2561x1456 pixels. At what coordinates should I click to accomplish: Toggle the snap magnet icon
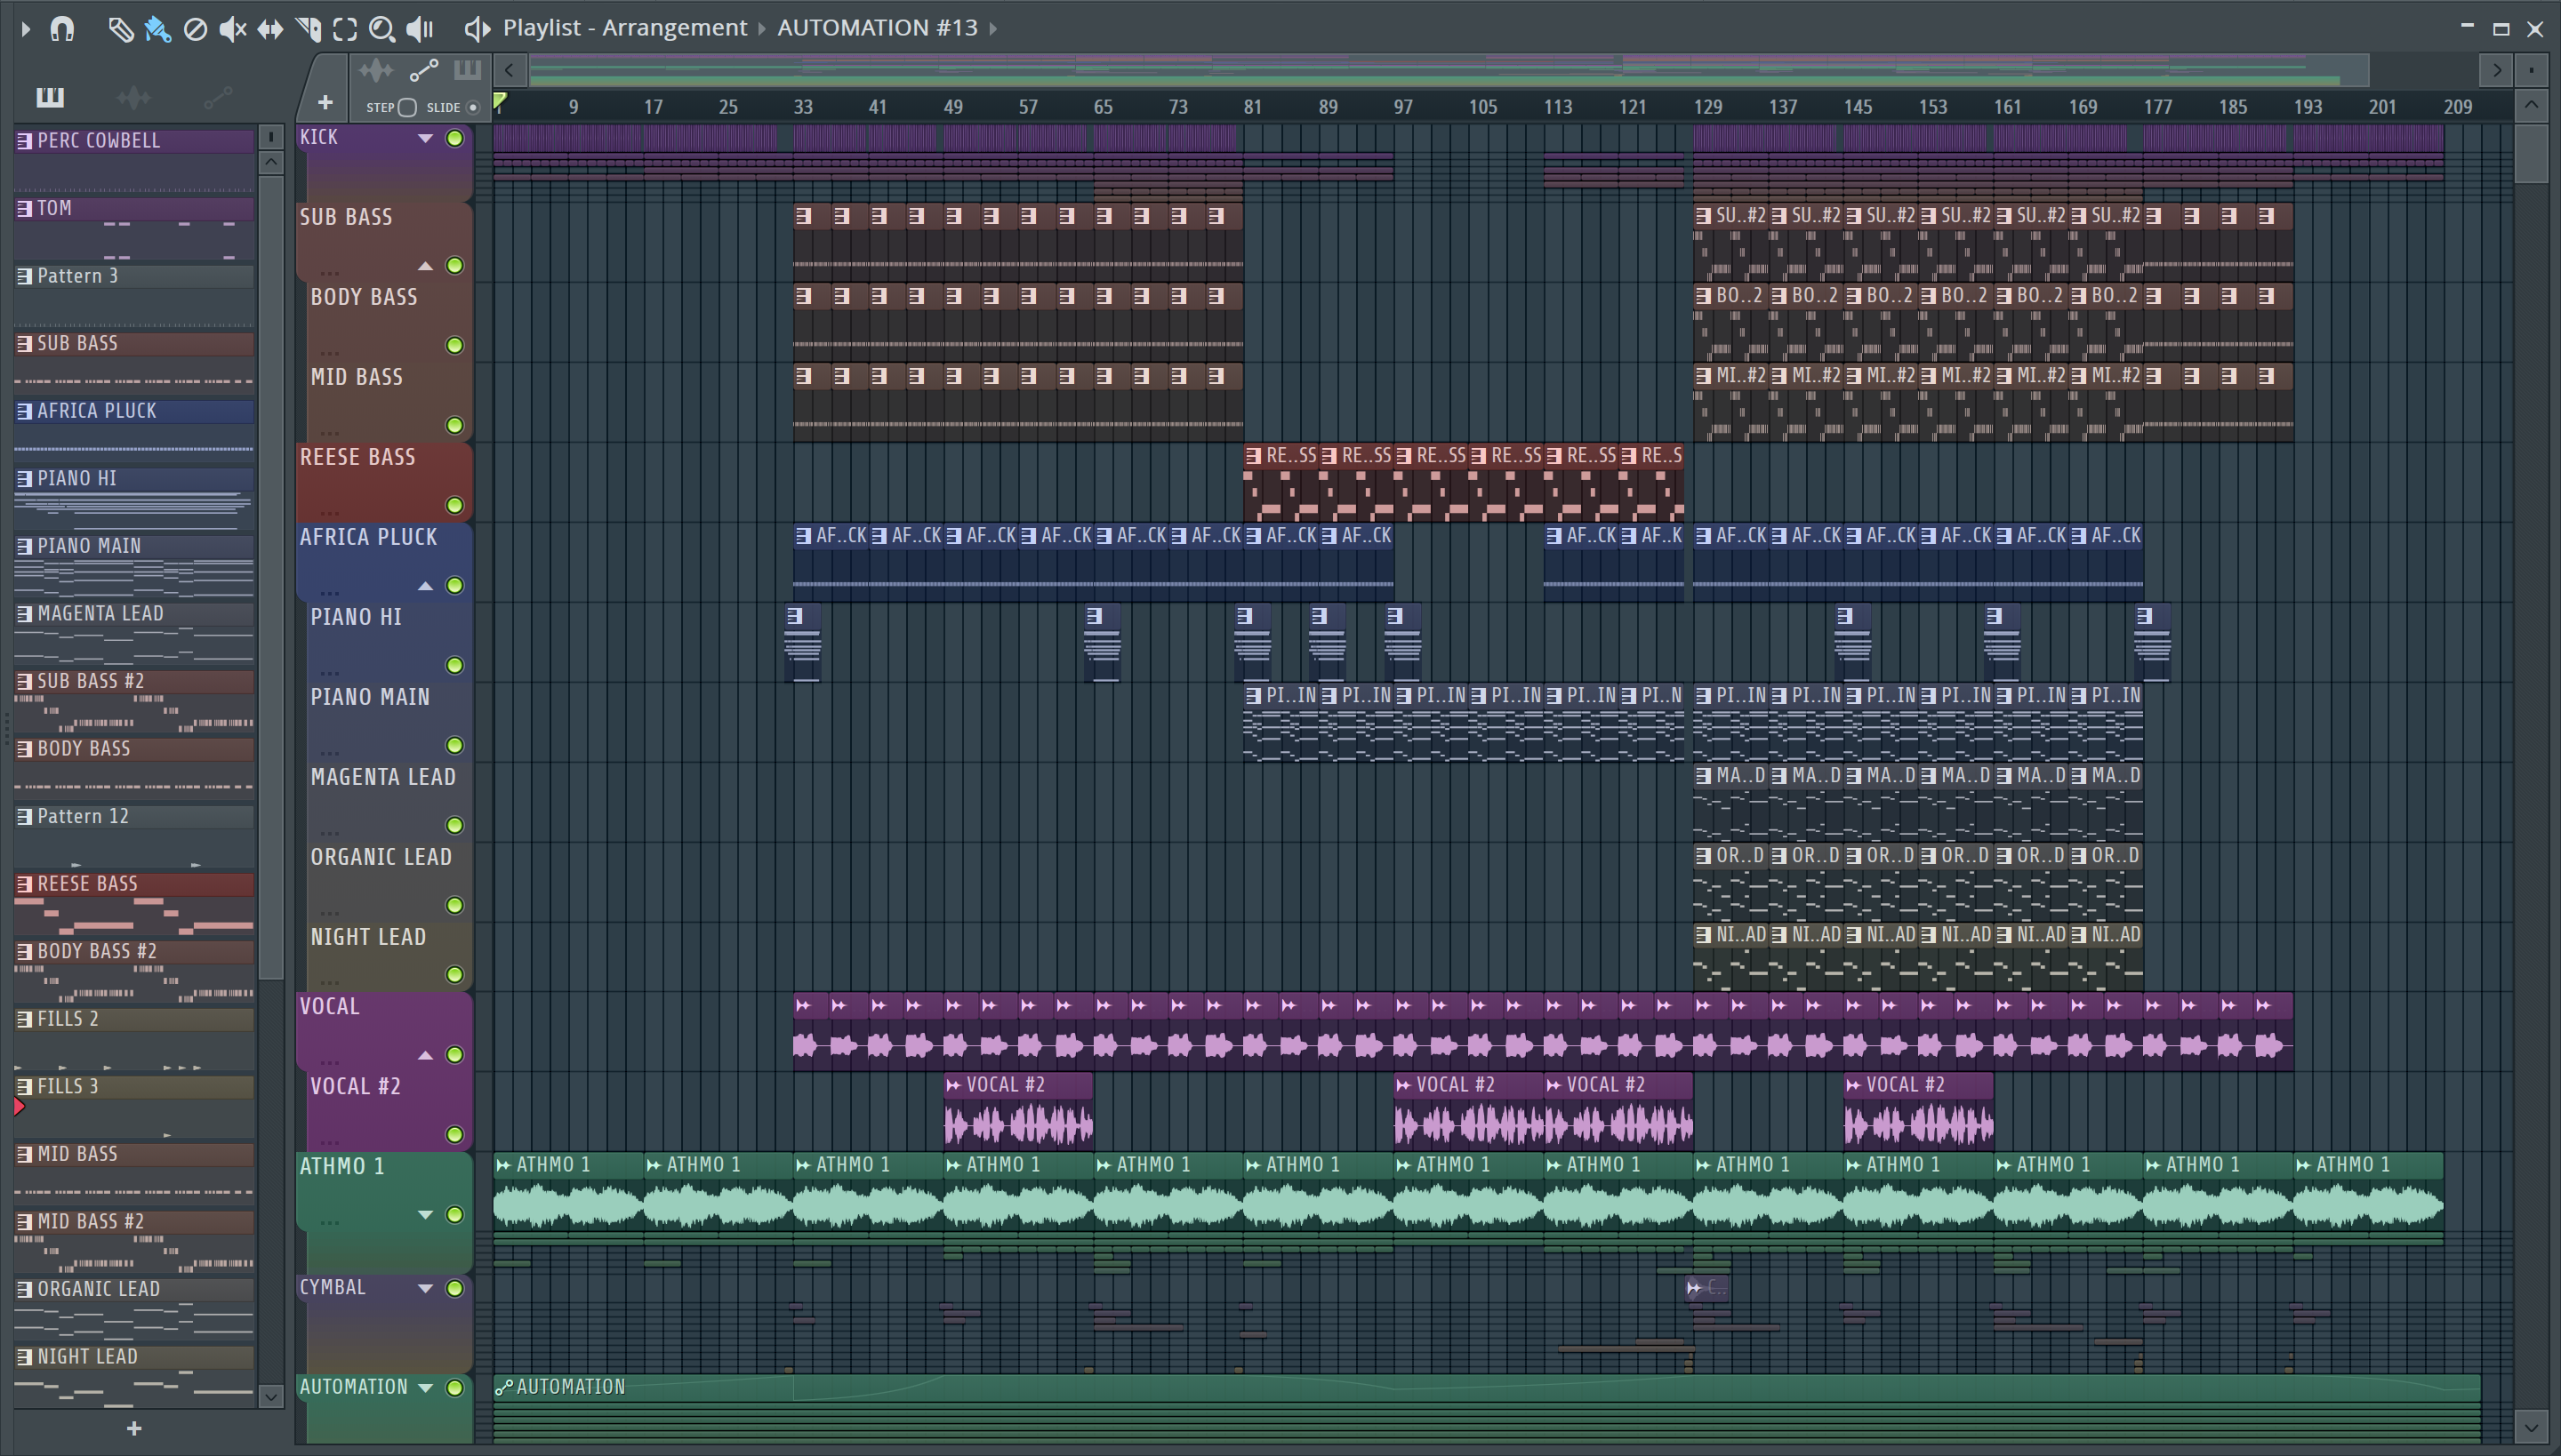[x=62, y=29]
